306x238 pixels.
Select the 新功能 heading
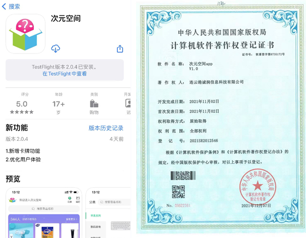coord(17,128)
